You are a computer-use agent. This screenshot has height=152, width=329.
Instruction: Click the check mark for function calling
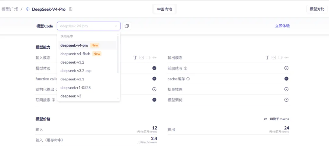154,79
